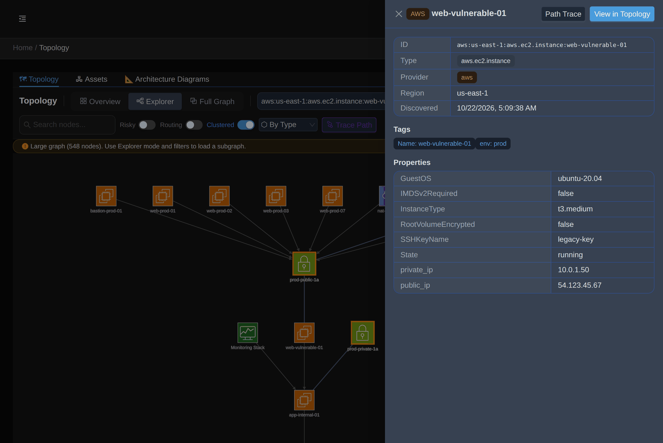The width and height of the screenshot is (663, 443).
Task: Select the web-vulnerable-01 graph node
Action: pos(304,333)
